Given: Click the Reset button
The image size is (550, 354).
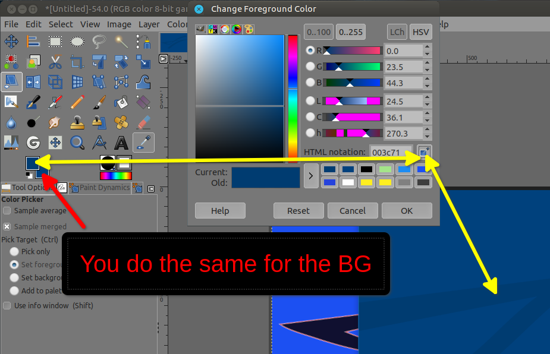Looking at the screenshot, I should [x=298, y=211].
